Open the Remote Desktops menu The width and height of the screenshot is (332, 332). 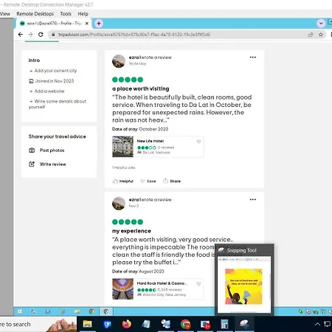pyautogui.click(x=35, y=14)
